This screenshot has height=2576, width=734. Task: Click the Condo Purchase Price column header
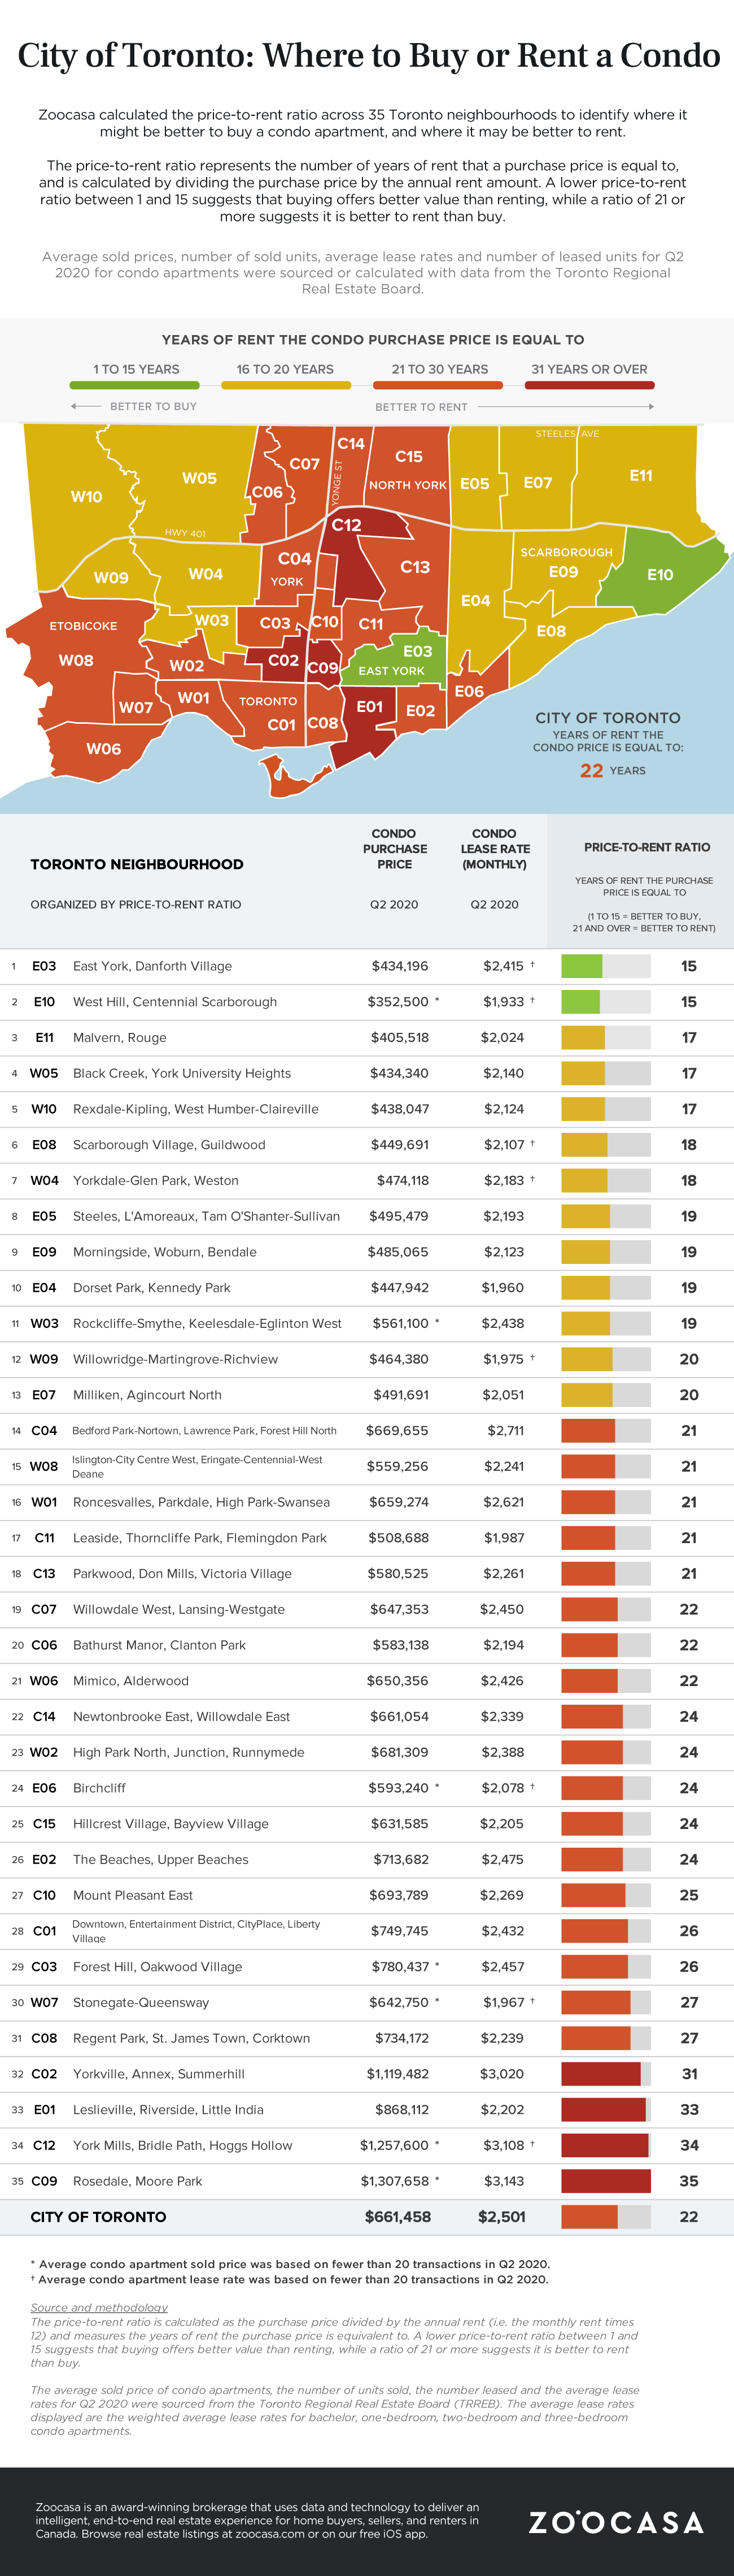[395, 849]
